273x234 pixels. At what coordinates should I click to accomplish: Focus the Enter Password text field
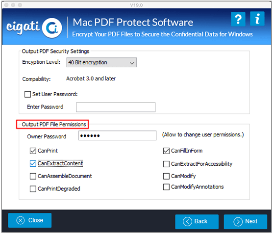click(x=116, y=107)
